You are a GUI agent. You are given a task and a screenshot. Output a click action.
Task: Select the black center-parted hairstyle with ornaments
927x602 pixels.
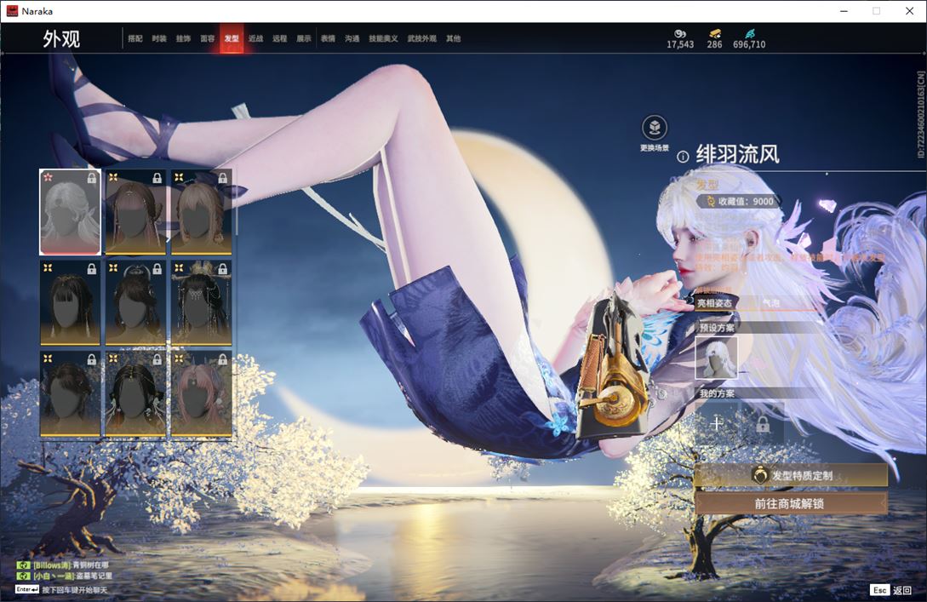(x=135, y=394)
